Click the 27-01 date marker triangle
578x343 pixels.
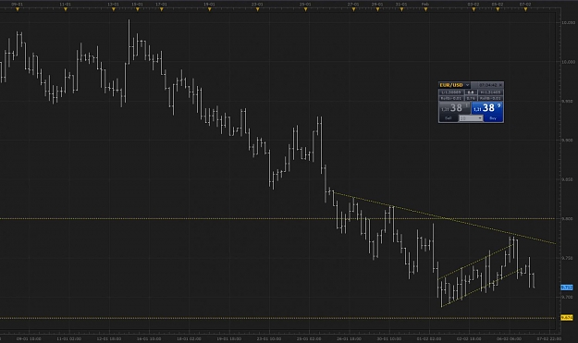(x=353, y=9)
